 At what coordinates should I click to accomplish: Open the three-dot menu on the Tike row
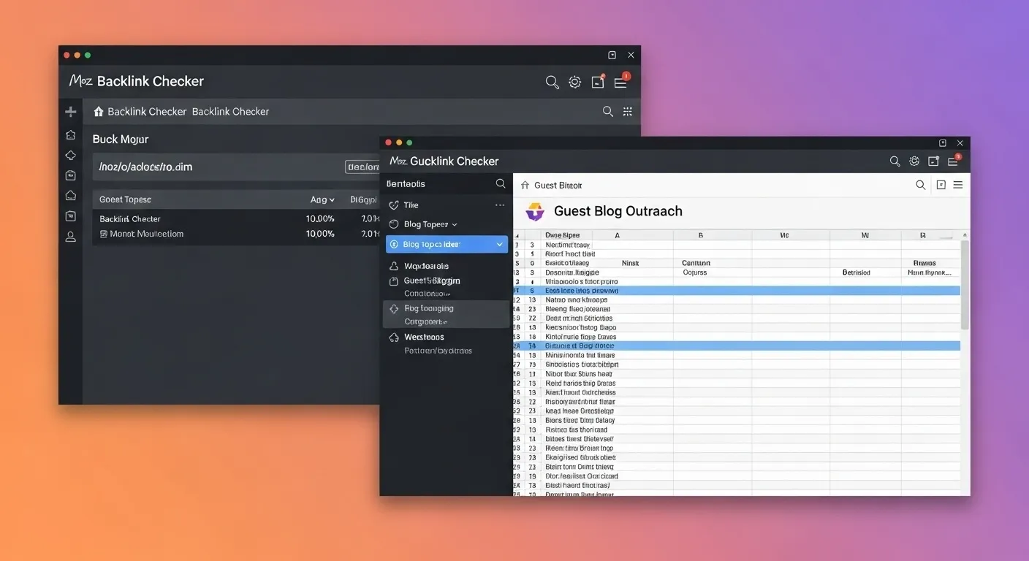pos(500,205)
